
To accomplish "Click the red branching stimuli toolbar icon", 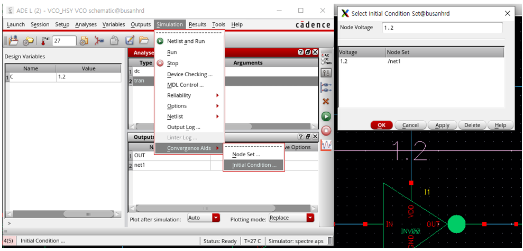I will click(99, 41).
